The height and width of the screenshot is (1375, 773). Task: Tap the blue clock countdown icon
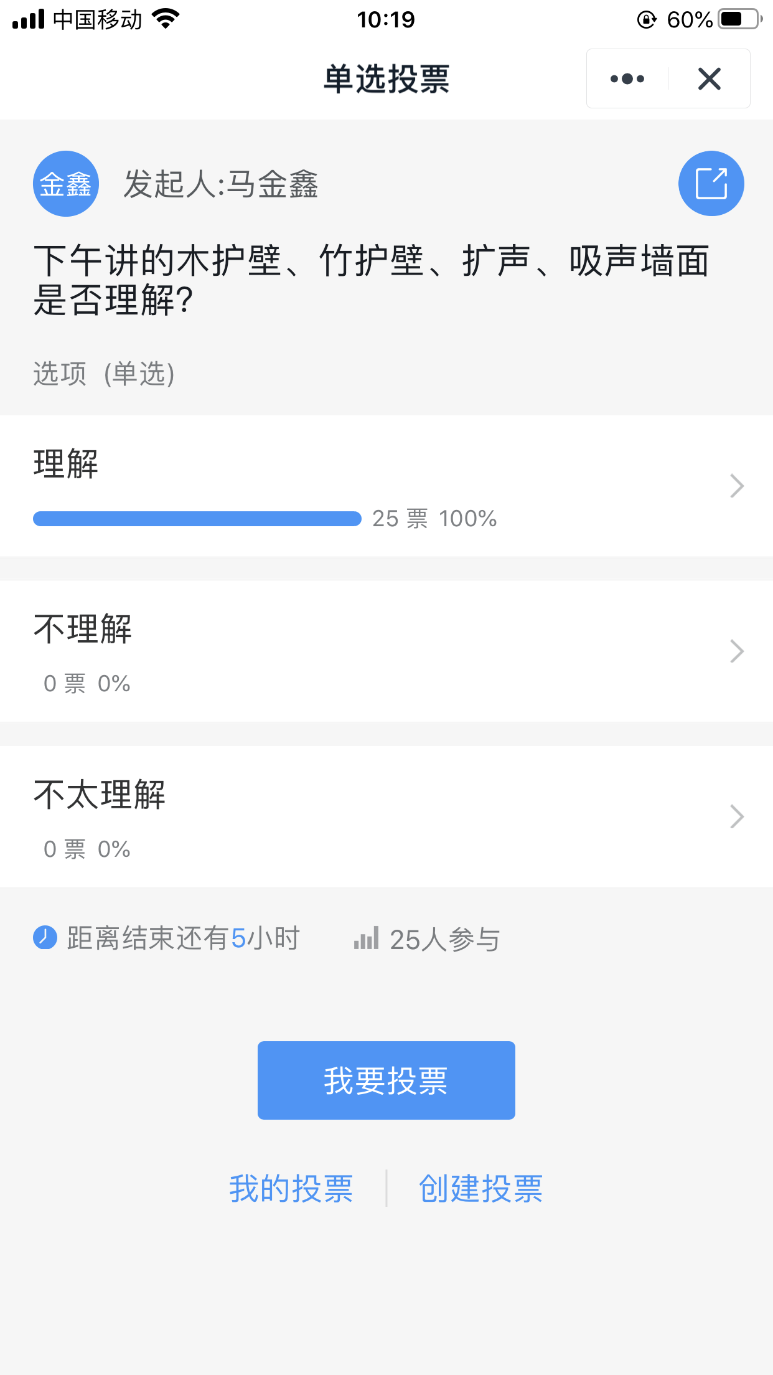click(x=45, y=937)
